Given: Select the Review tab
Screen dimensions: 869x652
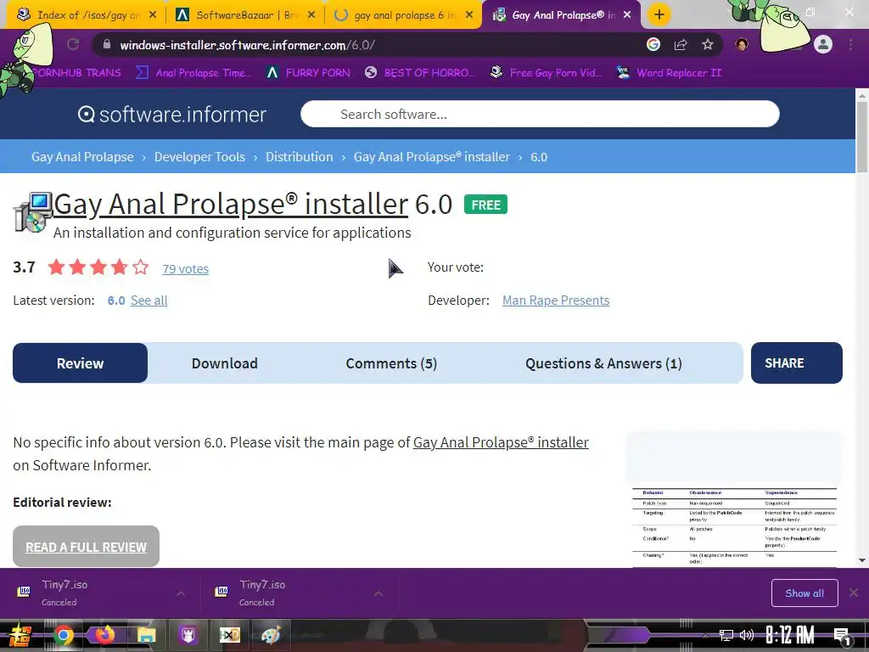Looking at the screenshot, I should click(81, 363).
